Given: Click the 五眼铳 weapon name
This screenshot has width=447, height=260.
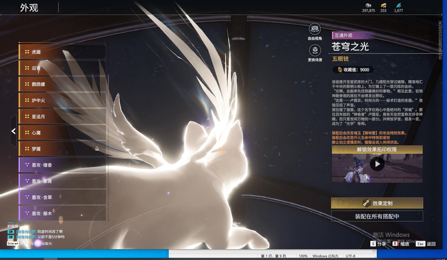Looking at the screenshot, I should (x=341, y=59).
